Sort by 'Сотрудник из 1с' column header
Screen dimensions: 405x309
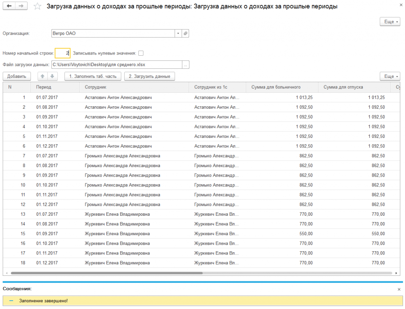[217, 87]
